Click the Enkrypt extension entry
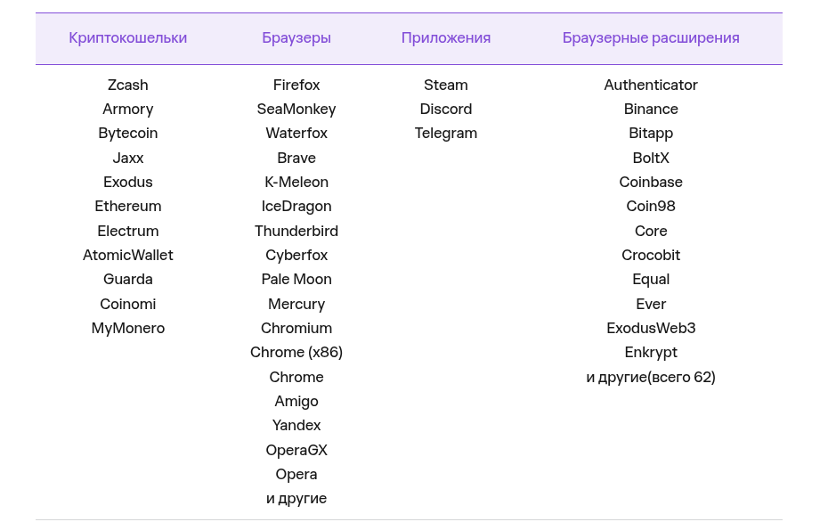 651,353
